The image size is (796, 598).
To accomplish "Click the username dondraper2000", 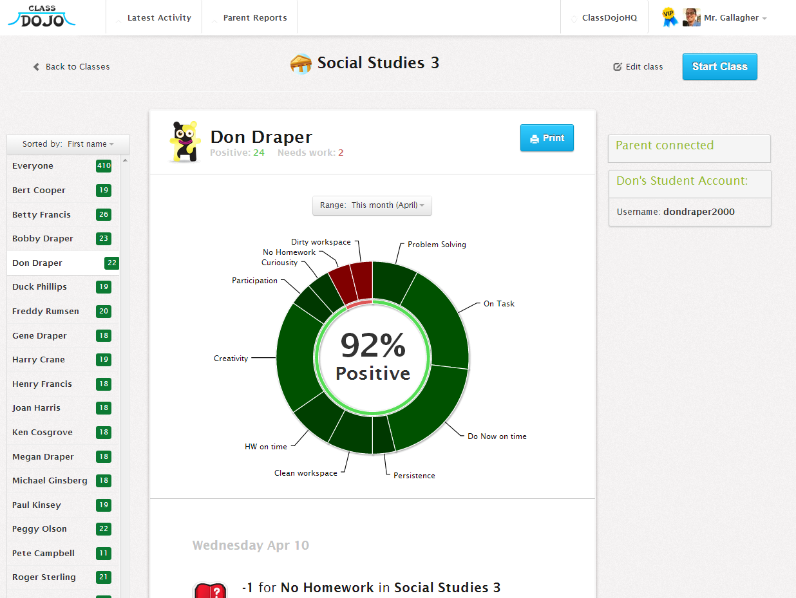I will [699, 212].
